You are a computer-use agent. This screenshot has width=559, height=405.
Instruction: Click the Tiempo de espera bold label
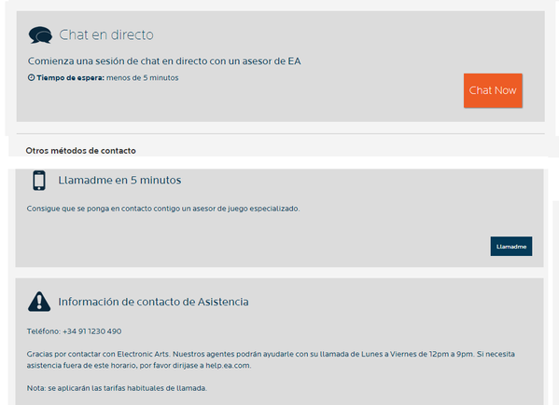pos(71,78)
